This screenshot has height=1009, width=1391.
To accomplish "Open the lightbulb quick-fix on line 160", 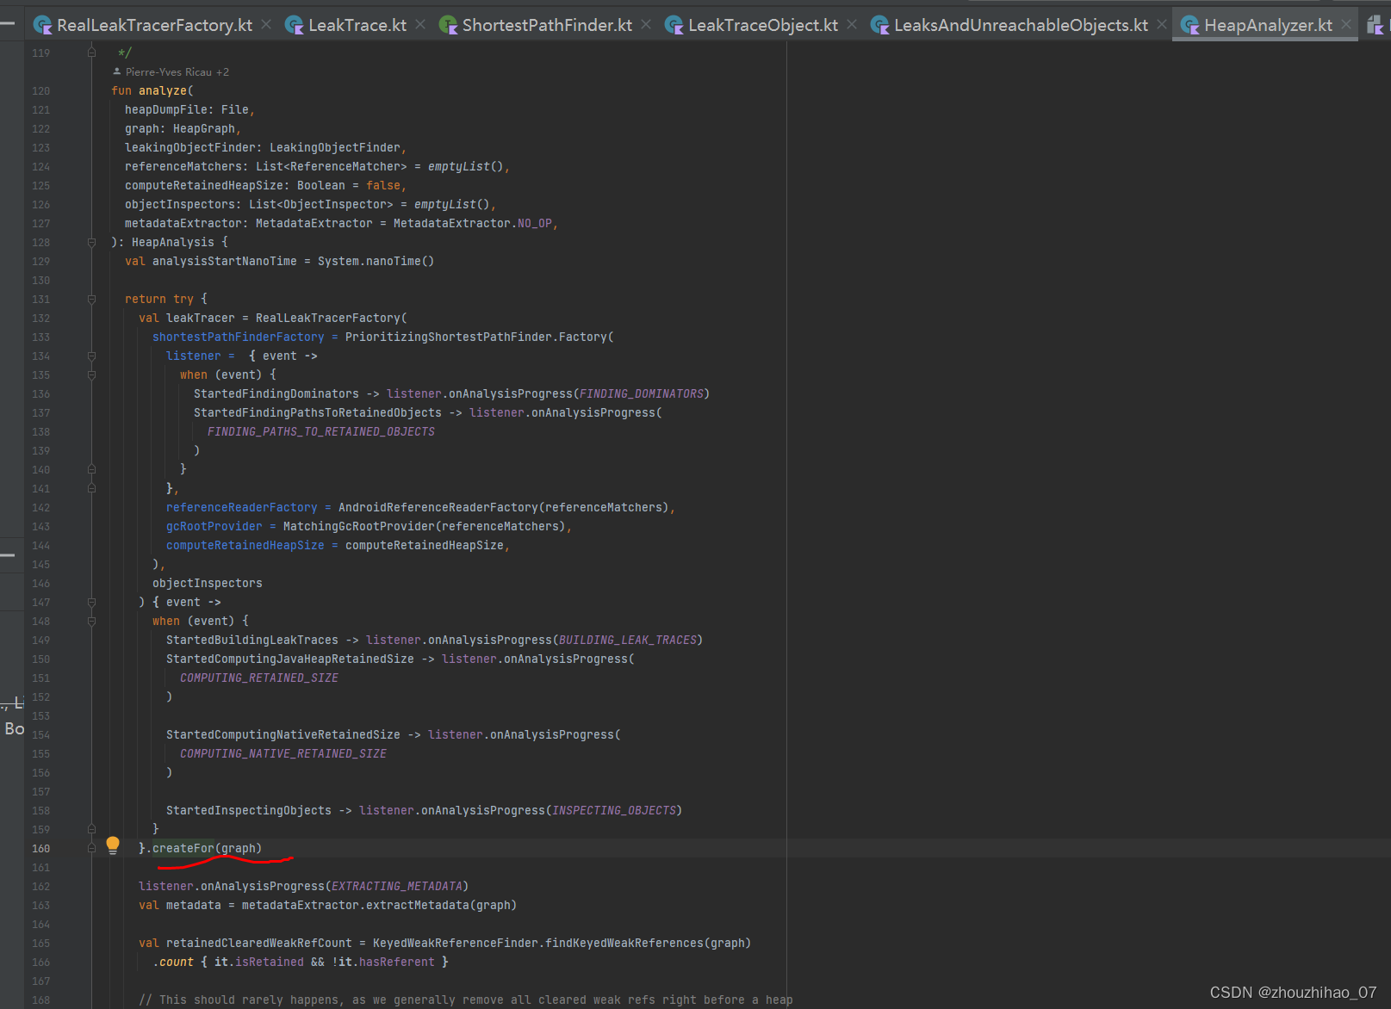I will coord(113,845).
